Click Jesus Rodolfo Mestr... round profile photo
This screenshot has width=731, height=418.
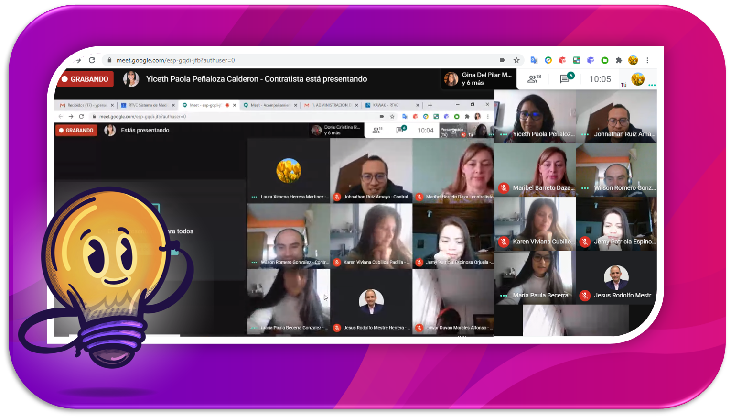(x=616, y=277)
